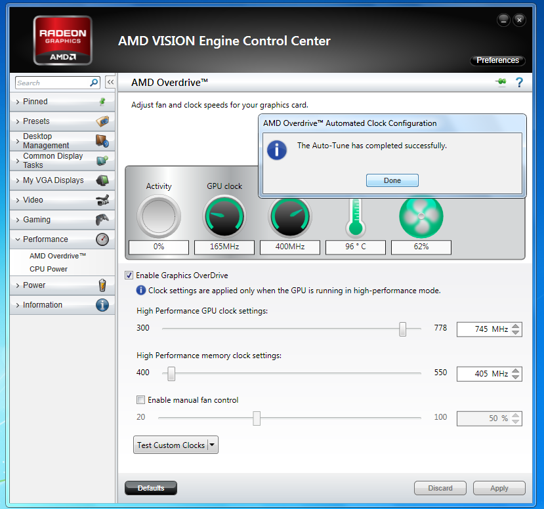This screenshot has width=544, height=509.
Task: Open help with the question mark icon
Action: tap(519, 83)
